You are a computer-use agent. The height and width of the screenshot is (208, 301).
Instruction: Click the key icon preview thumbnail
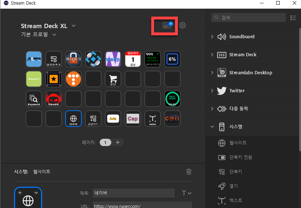(x=28, y=198)
